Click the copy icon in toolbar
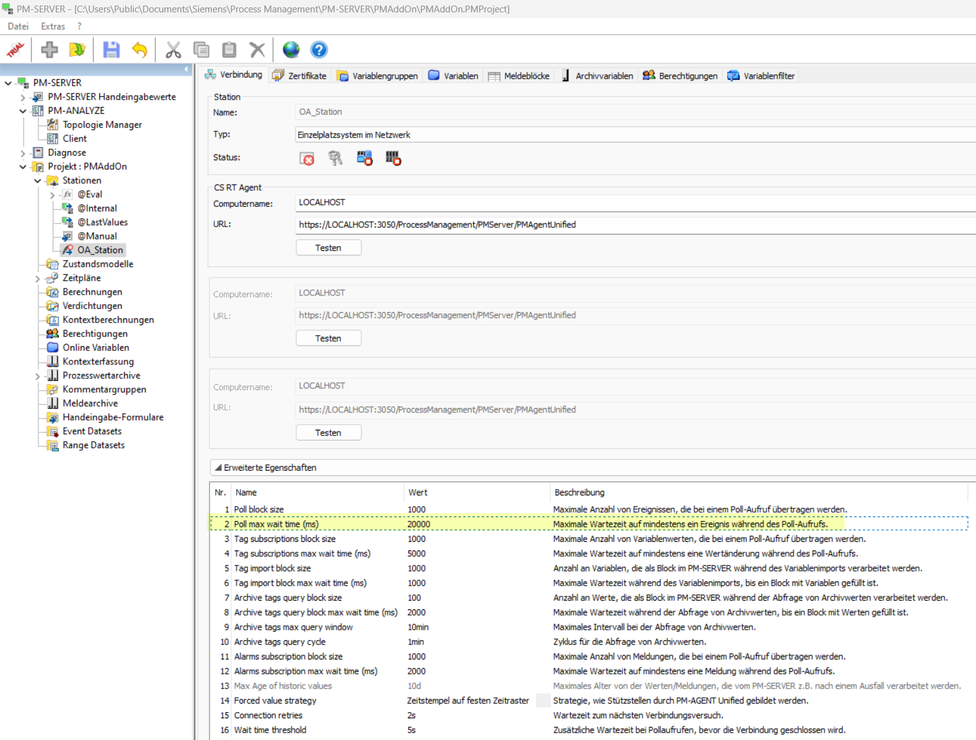The width and height of the screenshot is (976, 740). pos(201,50)
